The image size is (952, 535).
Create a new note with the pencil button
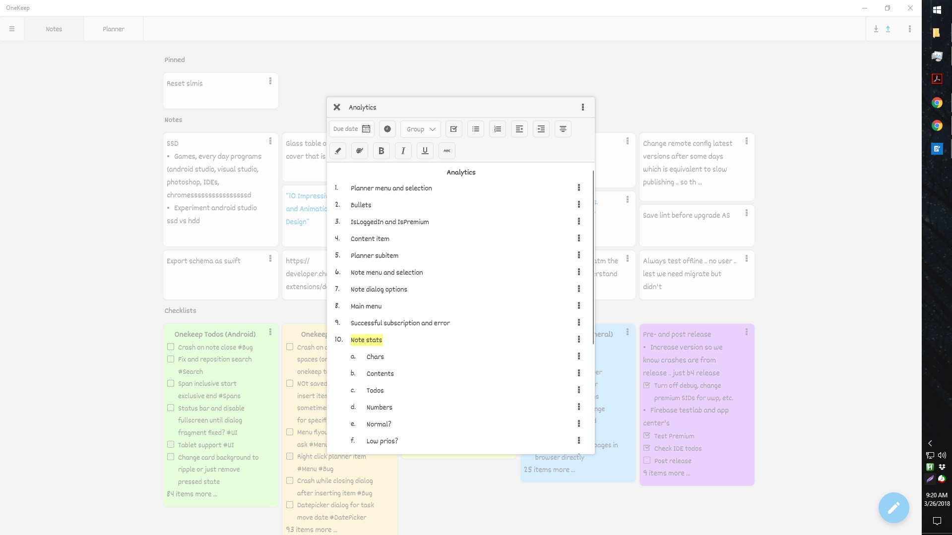(x=893, y=508)
